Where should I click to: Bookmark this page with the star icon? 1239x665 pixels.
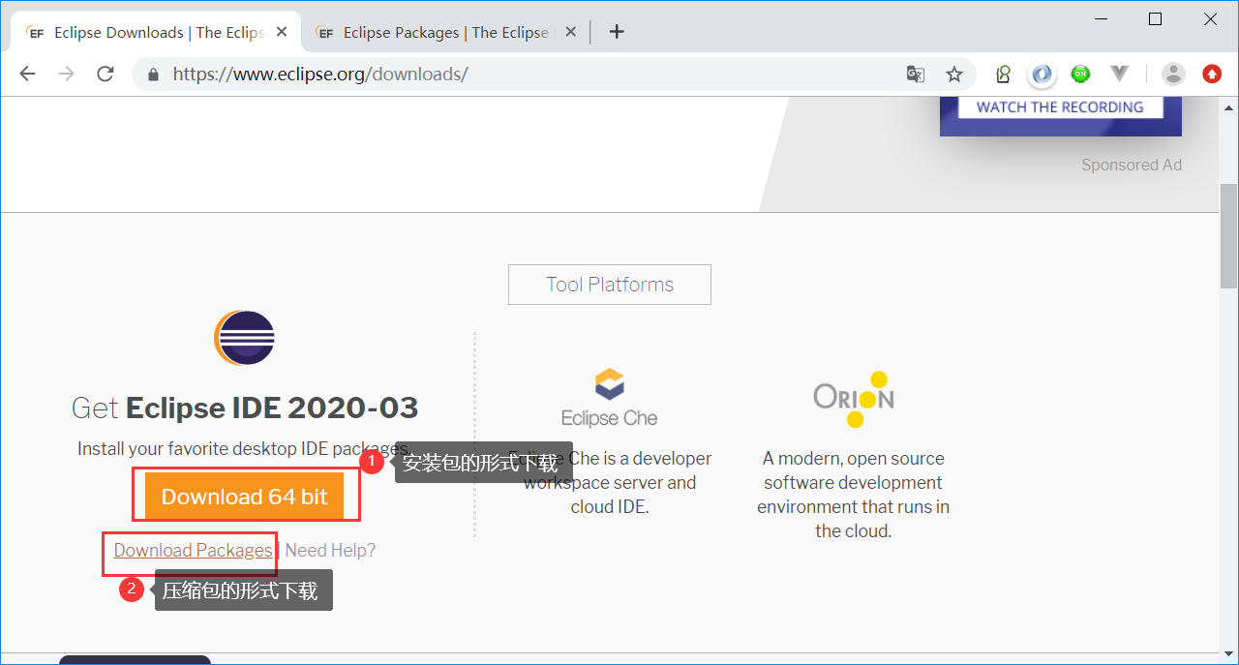point(954,74)
